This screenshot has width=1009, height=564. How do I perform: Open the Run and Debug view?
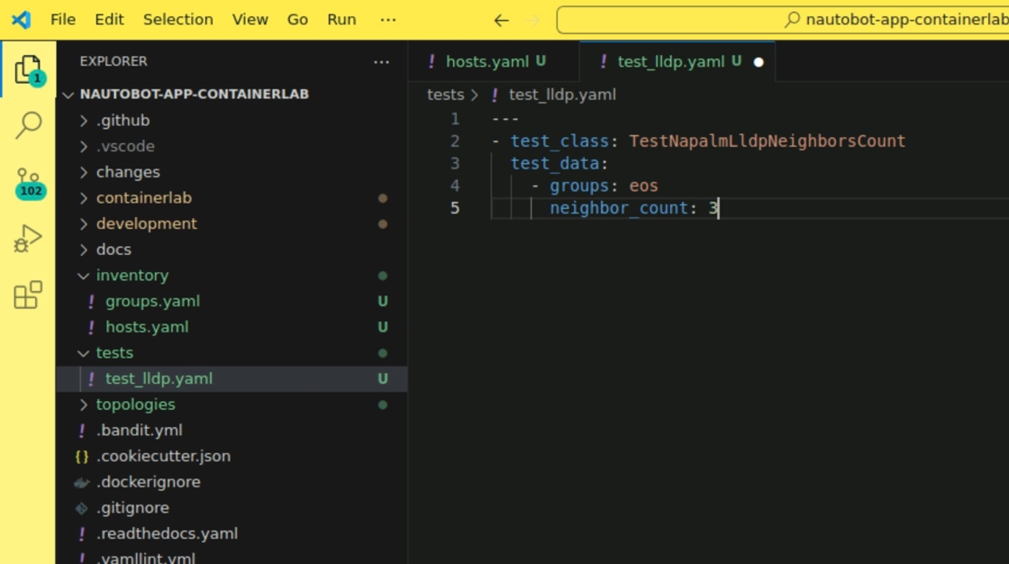pos(28,239)
